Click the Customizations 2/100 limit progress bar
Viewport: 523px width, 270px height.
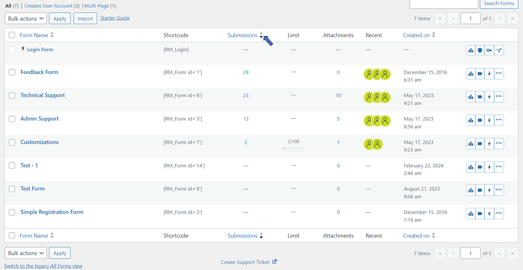pyautogui.click(x=293, y=148)
